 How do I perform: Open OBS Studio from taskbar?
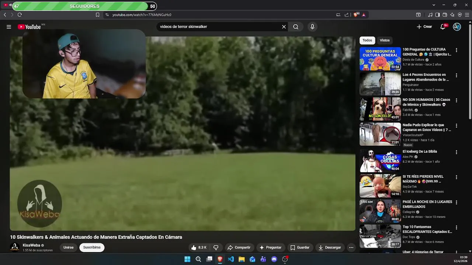[x=285, y=259]
